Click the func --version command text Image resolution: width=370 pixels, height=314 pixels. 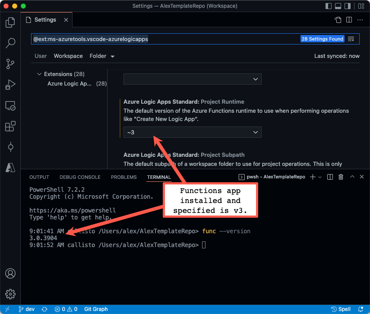[226, 231]
